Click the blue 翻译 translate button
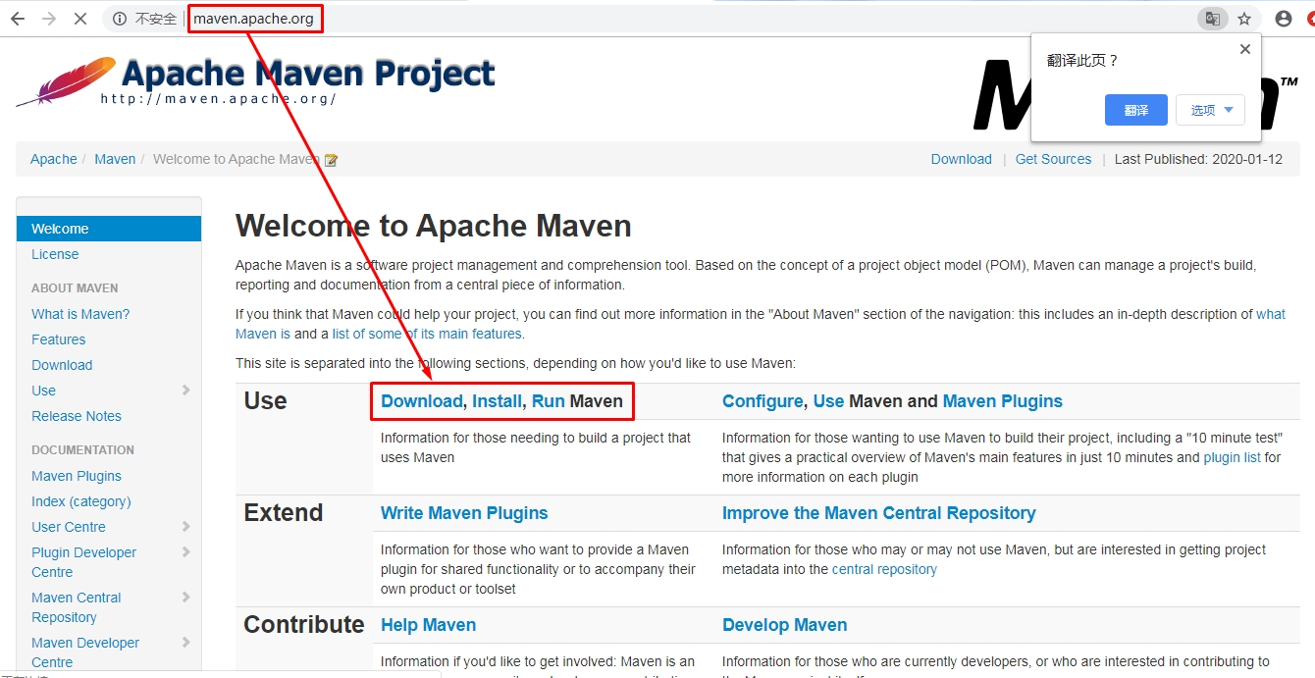 pos(1136,110)
